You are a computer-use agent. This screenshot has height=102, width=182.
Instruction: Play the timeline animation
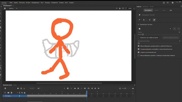point(95,88)
